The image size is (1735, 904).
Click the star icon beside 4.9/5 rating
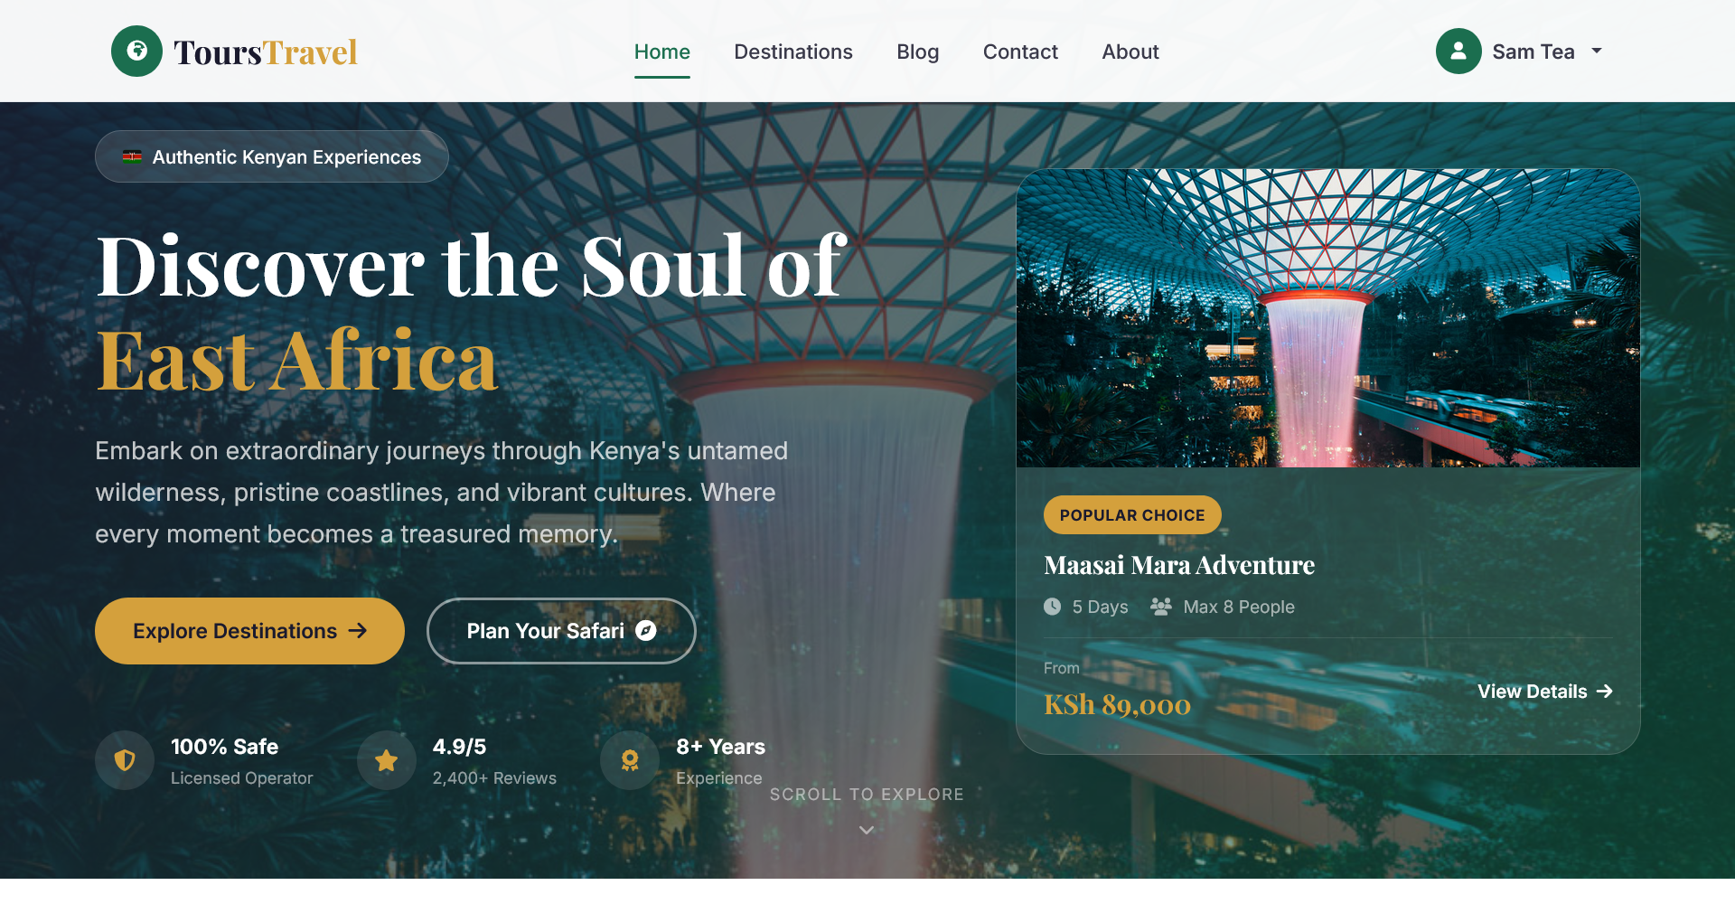pos(387,760)
